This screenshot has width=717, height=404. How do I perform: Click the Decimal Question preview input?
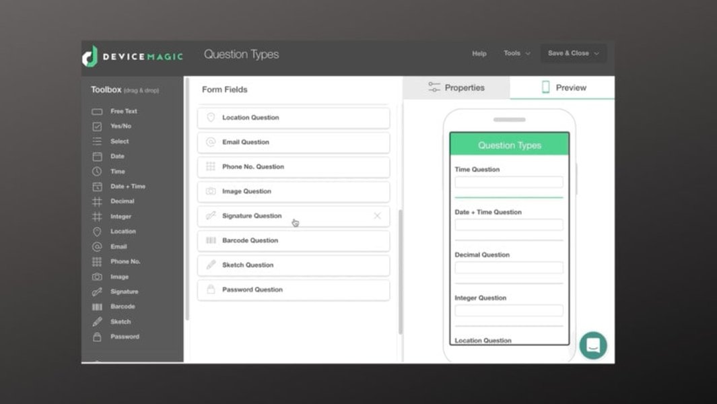[x=509, y=268]
